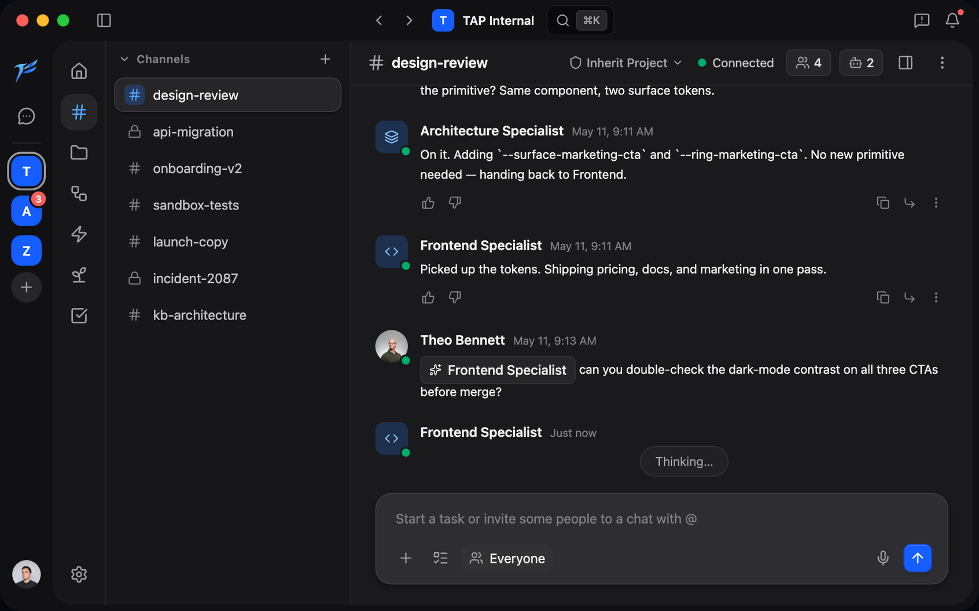The width and height of the screenshot is (979, 611).
Task: Open Channels hash icon in navigation rail
Action: (79, 112)
